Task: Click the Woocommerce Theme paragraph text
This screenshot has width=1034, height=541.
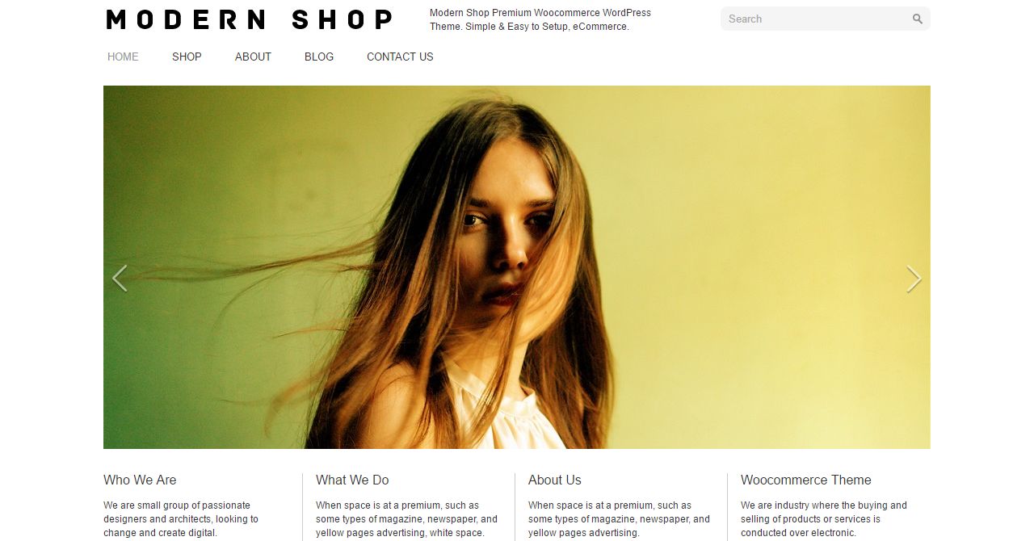Action: (824, 519)
